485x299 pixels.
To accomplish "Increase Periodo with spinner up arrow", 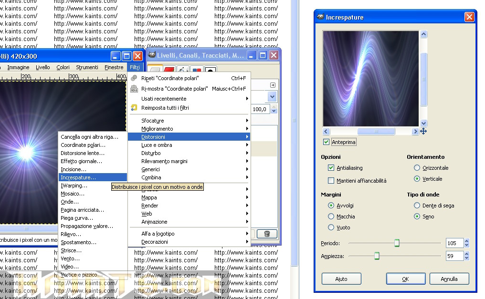I will (466, 241).
